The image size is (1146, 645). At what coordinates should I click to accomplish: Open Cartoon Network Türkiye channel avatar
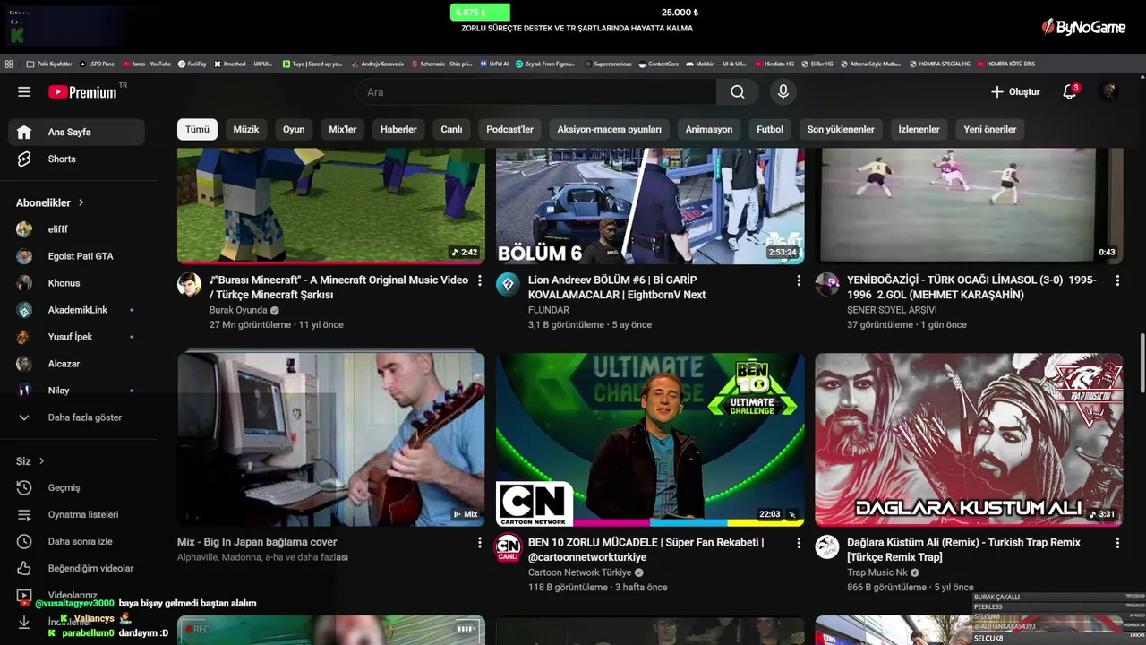tap(508, 547)
